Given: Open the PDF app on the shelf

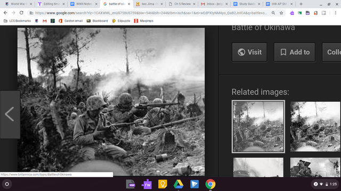Looking at the screenshot, I should point(131,184).
